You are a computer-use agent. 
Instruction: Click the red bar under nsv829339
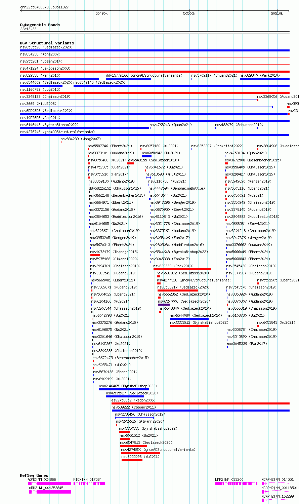pyautogui.click(x=182, y=269)
